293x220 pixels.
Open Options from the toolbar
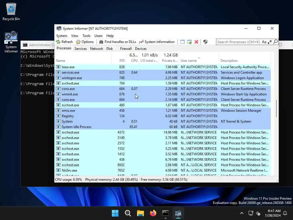coord(85,42)
